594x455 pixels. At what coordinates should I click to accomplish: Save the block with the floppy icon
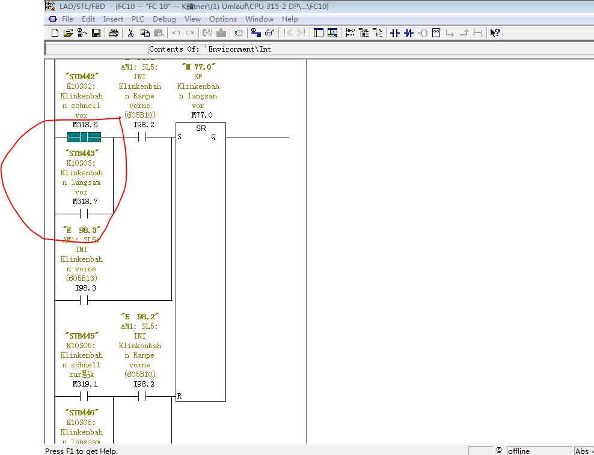click(x=96, y=33)
